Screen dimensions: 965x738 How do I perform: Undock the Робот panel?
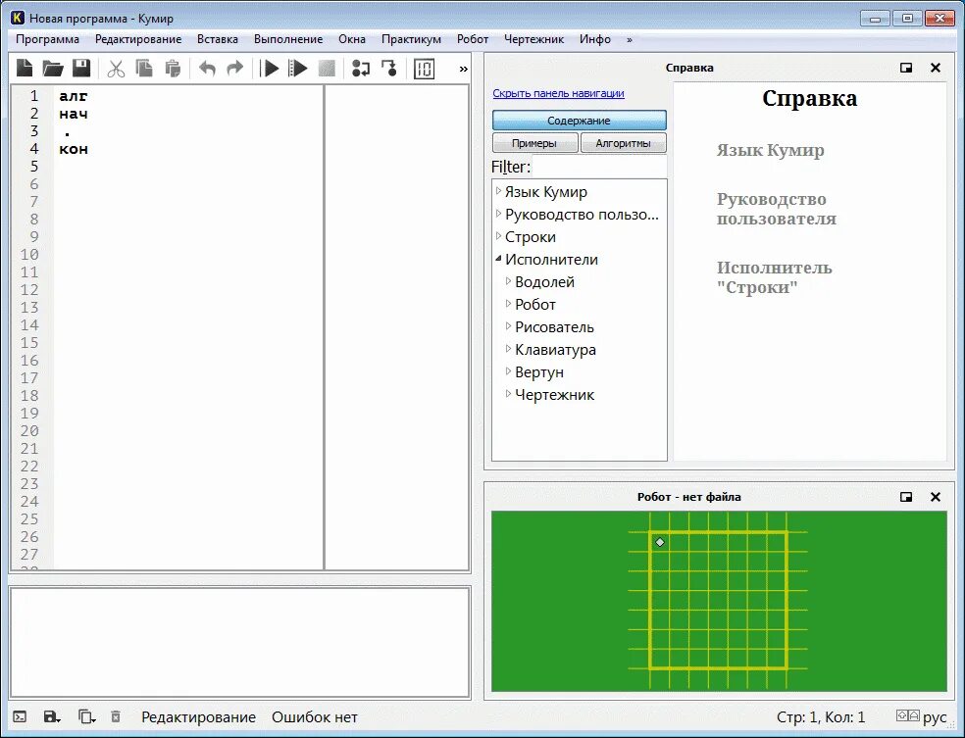(906, 497)
